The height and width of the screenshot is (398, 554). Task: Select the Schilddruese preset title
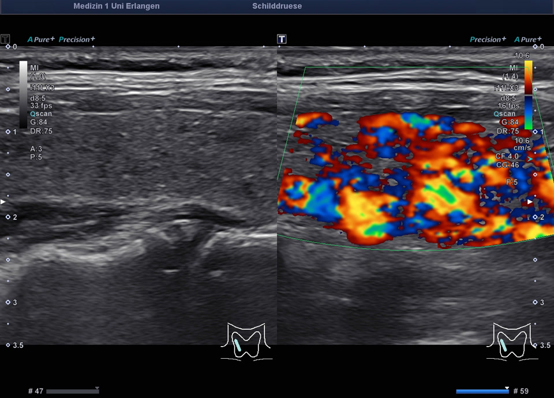click(x=277, y=6)
